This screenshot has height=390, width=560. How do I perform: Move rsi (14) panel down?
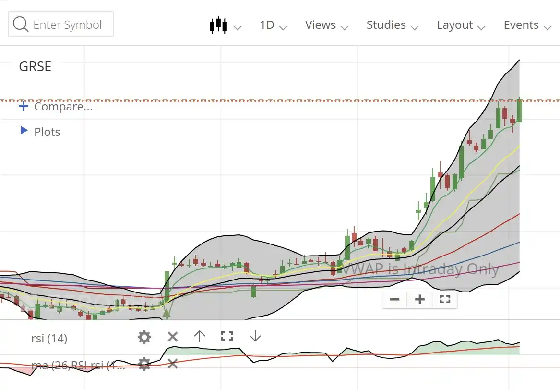point(254,336)
